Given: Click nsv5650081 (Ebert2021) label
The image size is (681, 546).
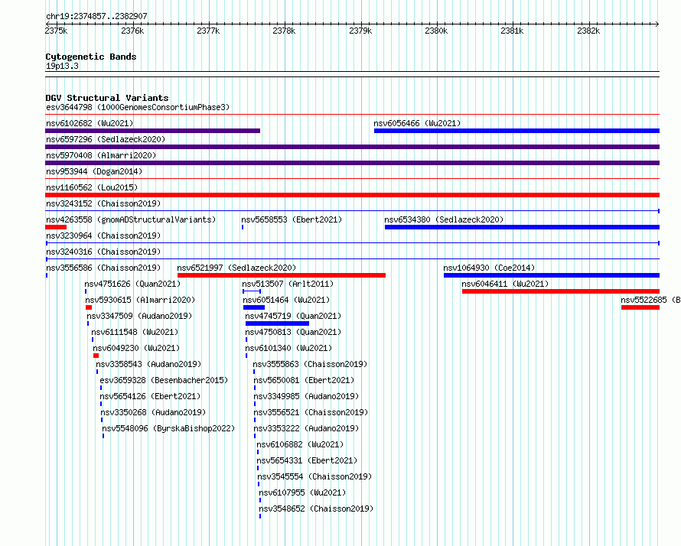Looking at the screenshot, I should pyautogui.click(x=304, y=380).
